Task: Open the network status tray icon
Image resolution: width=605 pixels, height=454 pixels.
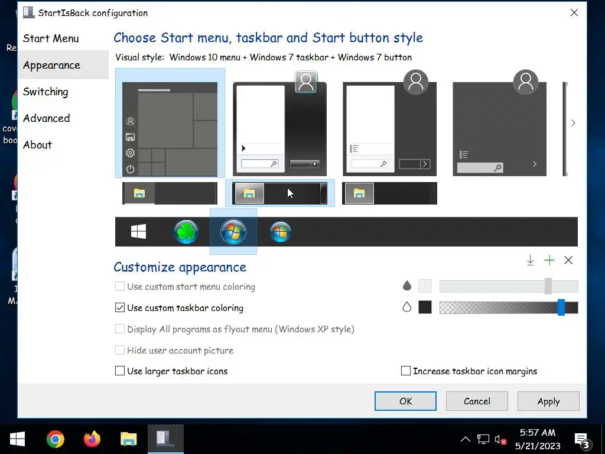Action: 483,439
